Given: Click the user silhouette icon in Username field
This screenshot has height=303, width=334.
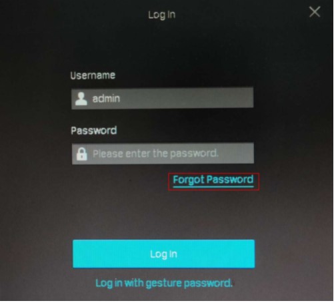Looking at the screenshot, I should point(81,99).
